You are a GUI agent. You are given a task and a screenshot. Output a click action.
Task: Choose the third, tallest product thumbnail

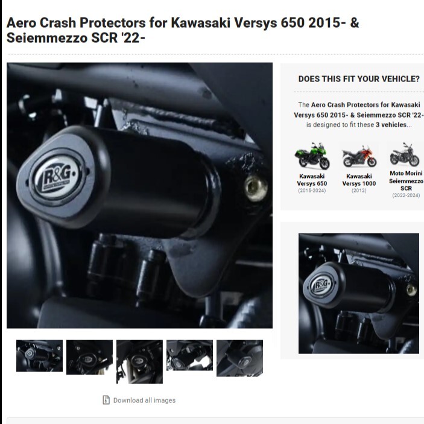point(139,362)
